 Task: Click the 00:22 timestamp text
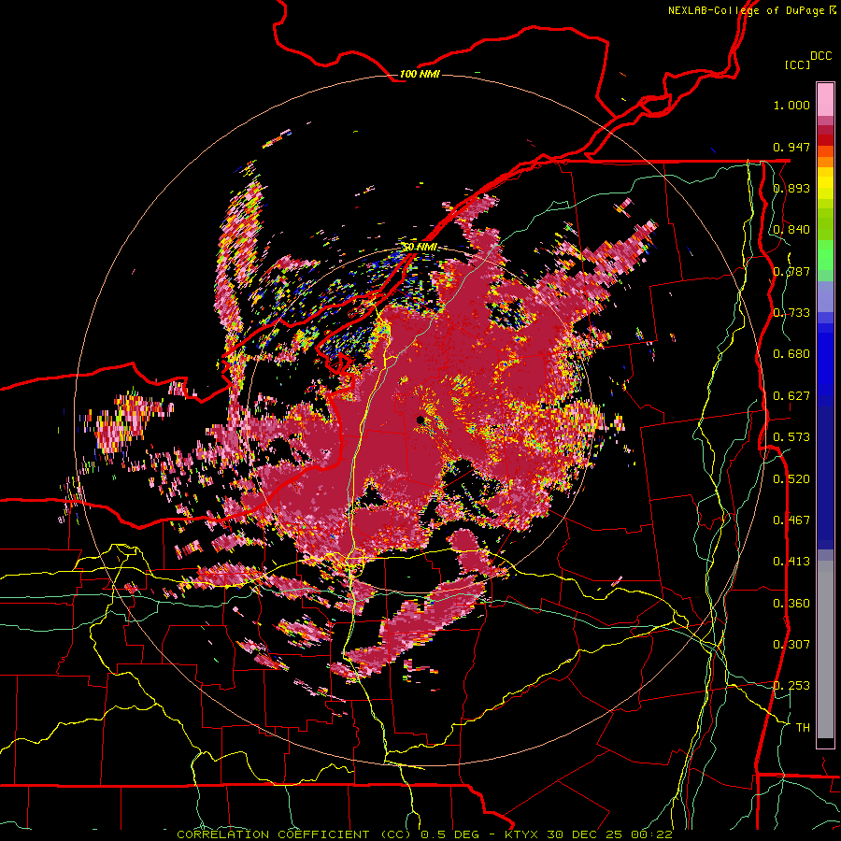651,834
